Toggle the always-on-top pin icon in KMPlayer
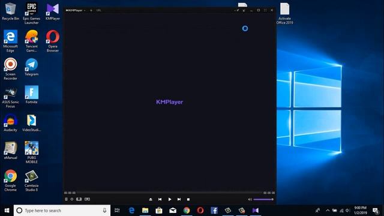 tap(238, 10)
